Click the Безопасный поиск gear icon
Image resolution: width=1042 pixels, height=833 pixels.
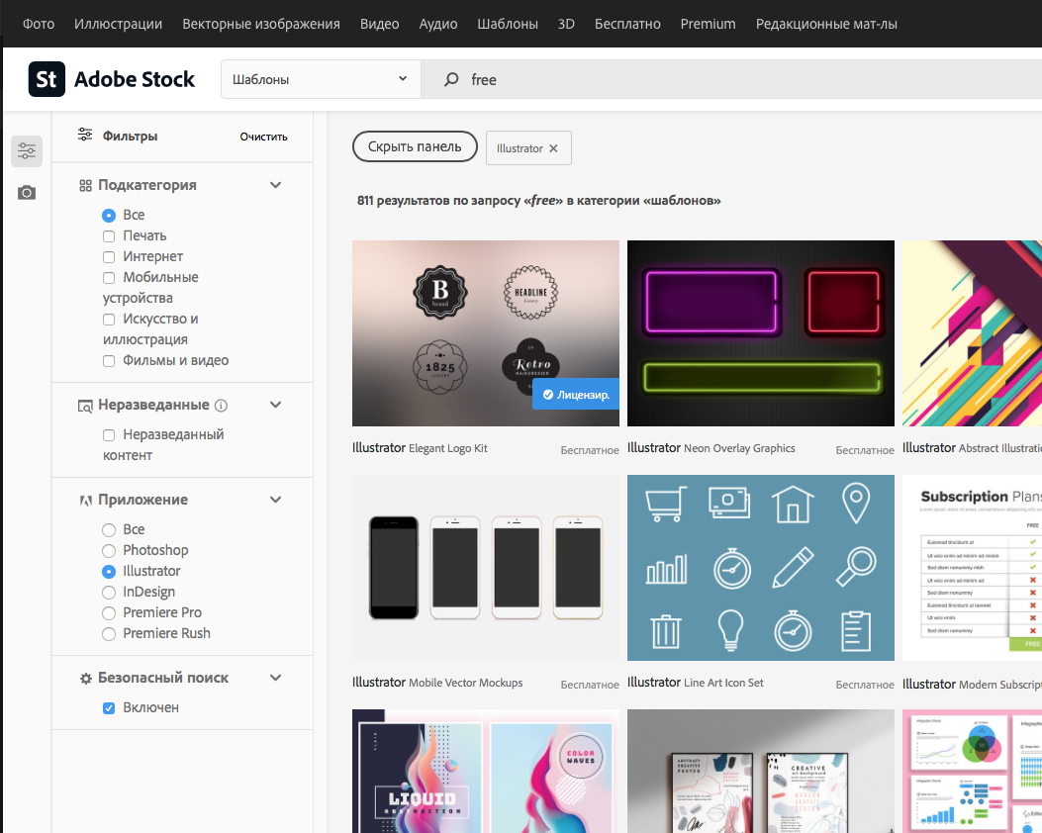85,679
